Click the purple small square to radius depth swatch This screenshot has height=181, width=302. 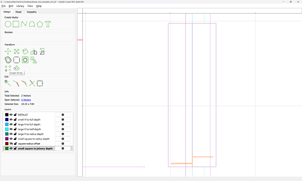[x=7, y=139]
